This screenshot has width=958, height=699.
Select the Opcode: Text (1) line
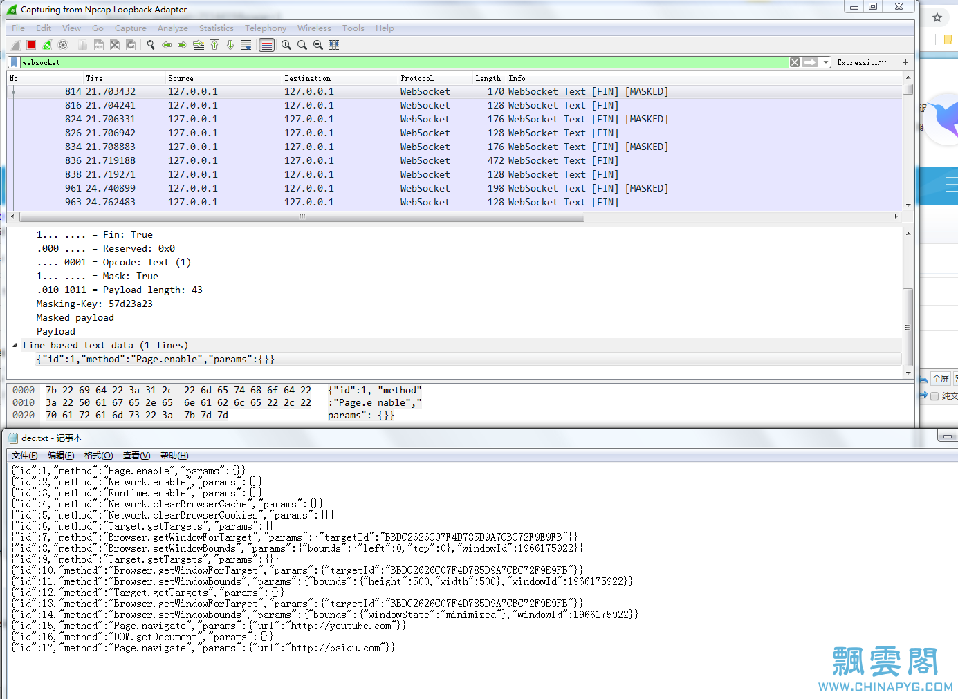tap(113, 262)
